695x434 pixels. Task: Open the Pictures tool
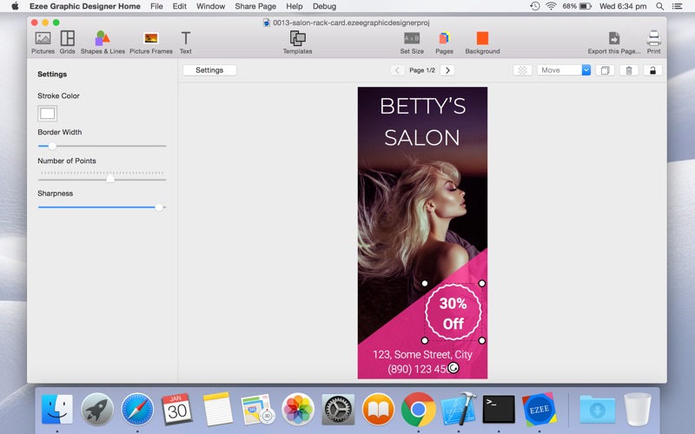coord(43,39)
